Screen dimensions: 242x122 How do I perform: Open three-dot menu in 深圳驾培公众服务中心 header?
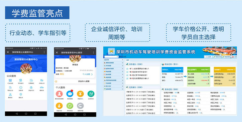coord(44,52)
